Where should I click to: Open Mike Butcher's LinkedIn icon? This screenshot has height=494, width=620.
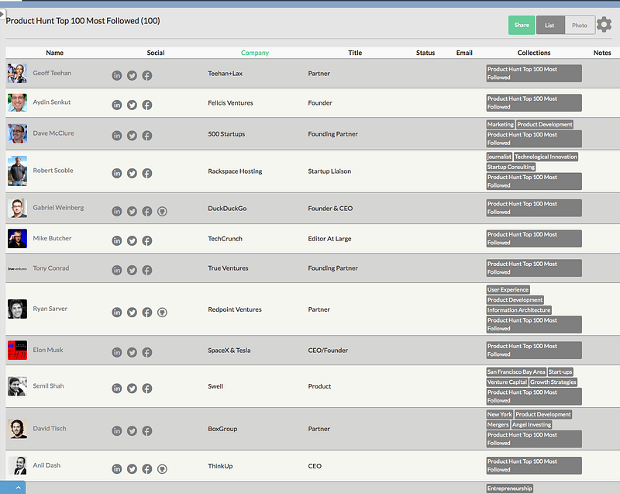tap(117, 240)
